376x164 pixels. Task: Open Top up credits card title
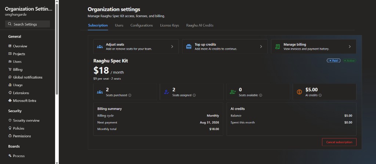point(205,44)
